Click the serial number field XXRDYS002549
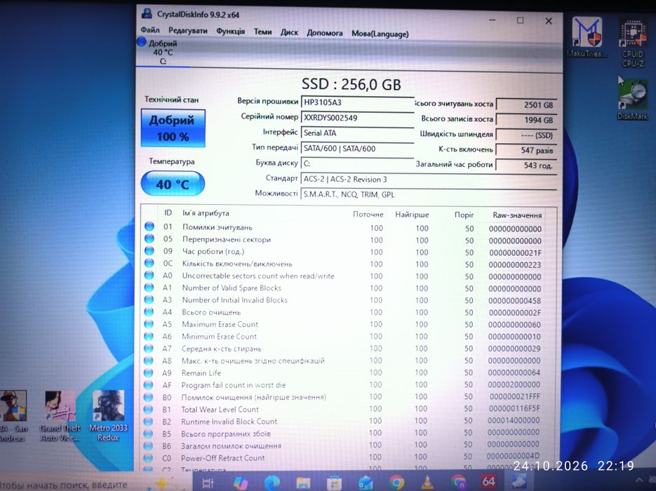The image size is (656, 491). click(x=357, y=118)
